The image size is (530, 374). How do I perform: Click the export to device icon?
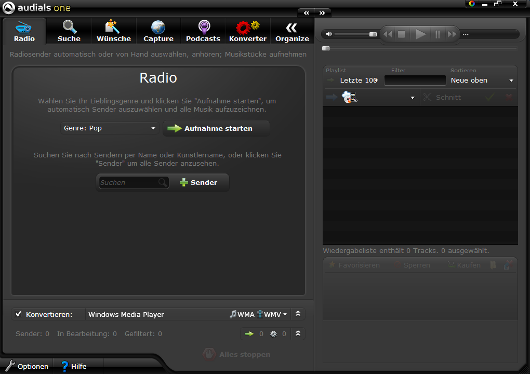point(349,97)
